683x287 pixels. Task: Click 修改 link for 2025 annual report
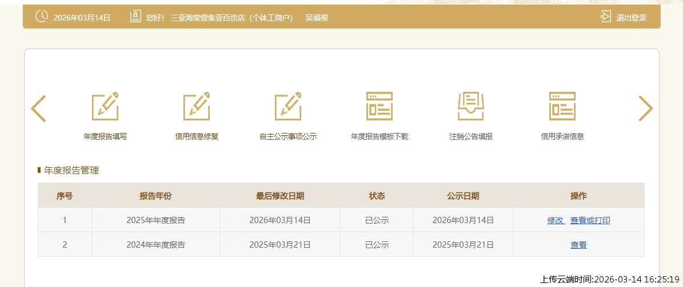click(x=556, y=220)
